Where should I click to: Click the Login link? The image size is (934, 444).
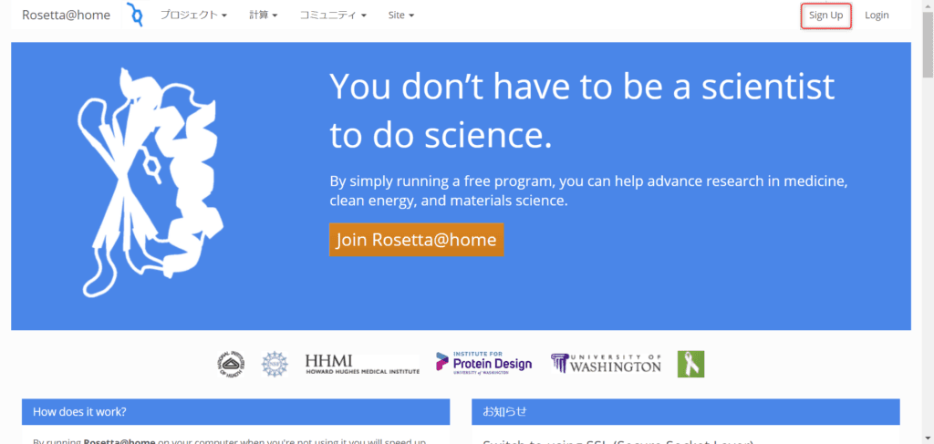point(877,15)
